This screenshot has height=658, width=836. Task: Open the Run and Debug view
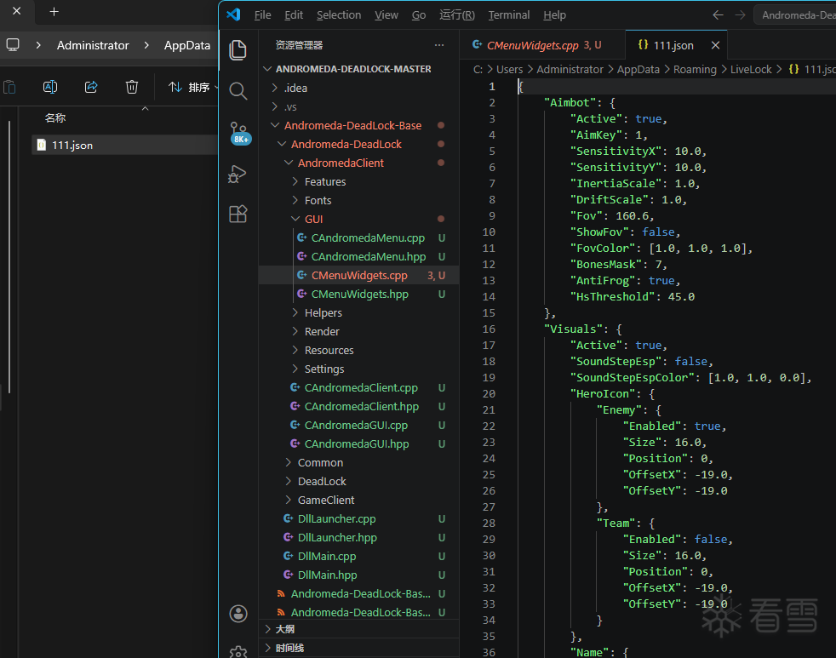point(238,174)
